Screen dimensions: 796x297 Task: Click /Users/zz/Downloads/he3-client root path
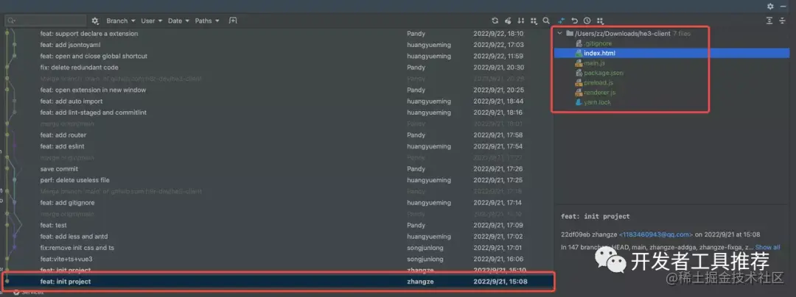point(622,33)
